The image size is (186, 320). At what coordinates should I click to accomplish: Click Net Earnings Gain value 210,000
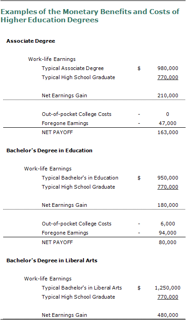click(168, 95)
